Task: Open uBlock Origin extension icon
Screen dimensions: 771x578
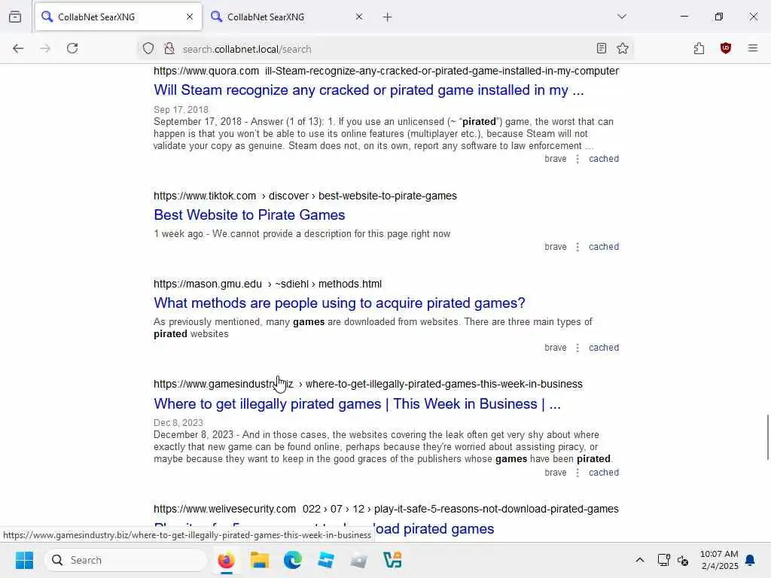Action: coord(726,48)
